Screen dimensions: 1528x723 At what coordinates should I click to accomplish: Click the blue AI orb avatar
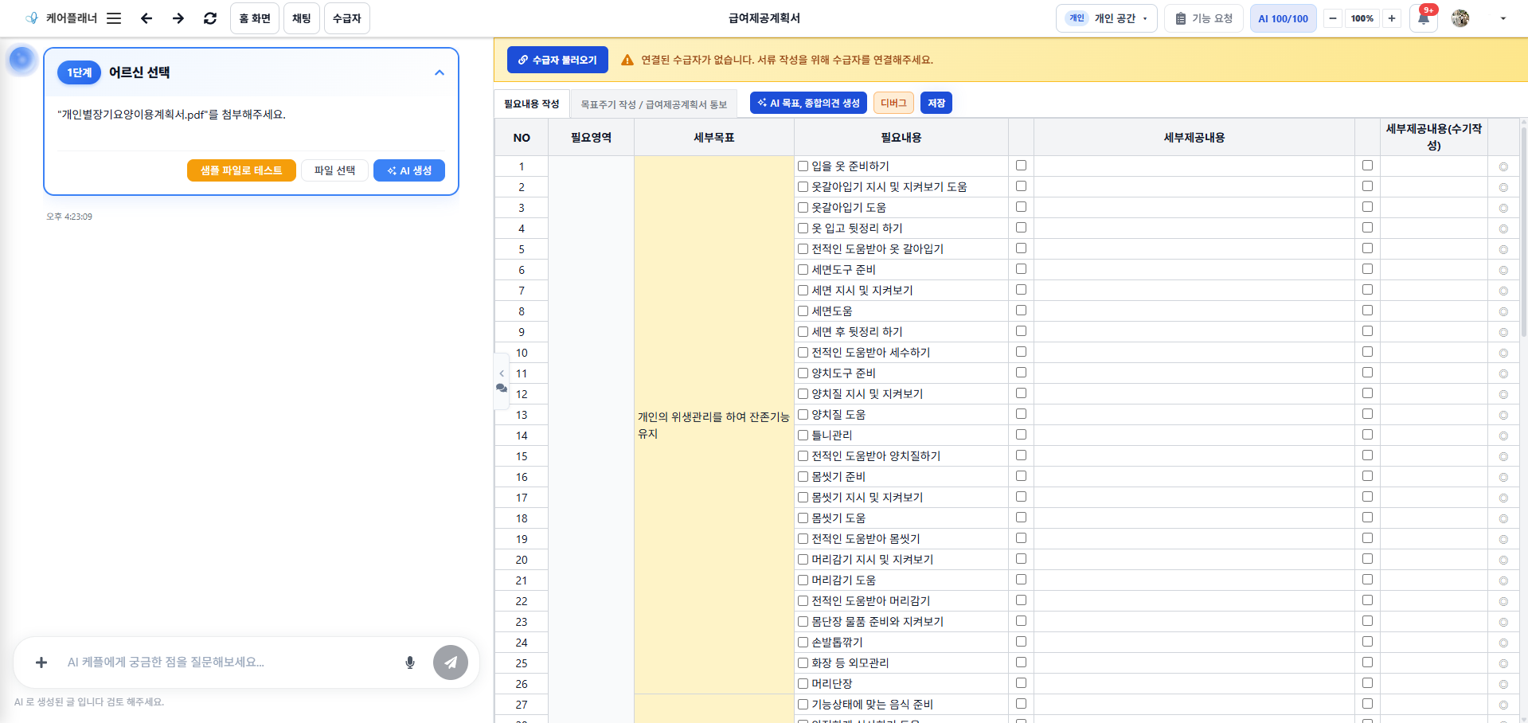click(21, 59)
